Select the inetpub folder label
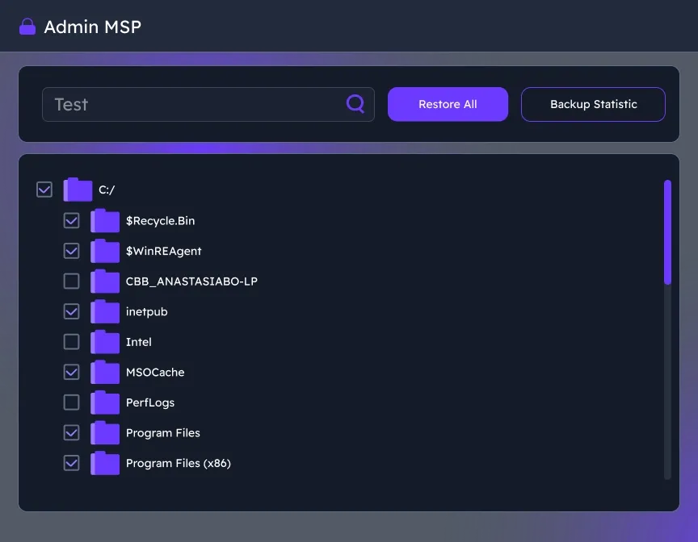Viewport: 698px width, 542px height. coord(147,311)
